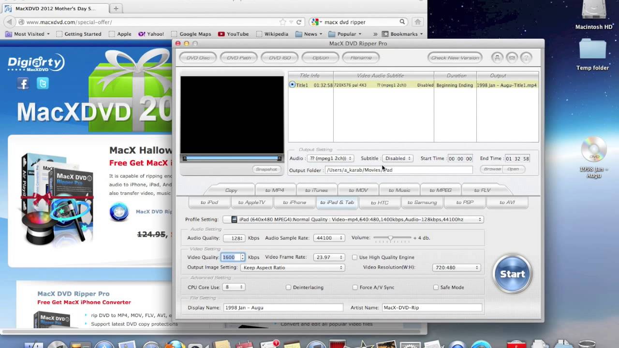Open a new Firefox tab with plus button
The image size is (619, 348).
(x=116, y=9)
